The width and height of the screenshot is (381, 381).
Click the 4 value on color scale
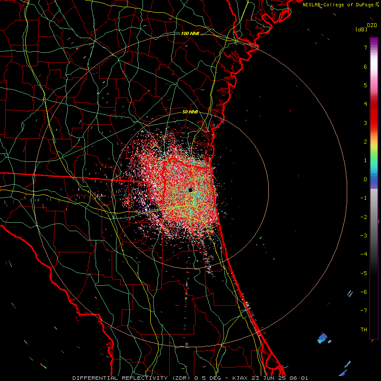(x=365, y=104)
